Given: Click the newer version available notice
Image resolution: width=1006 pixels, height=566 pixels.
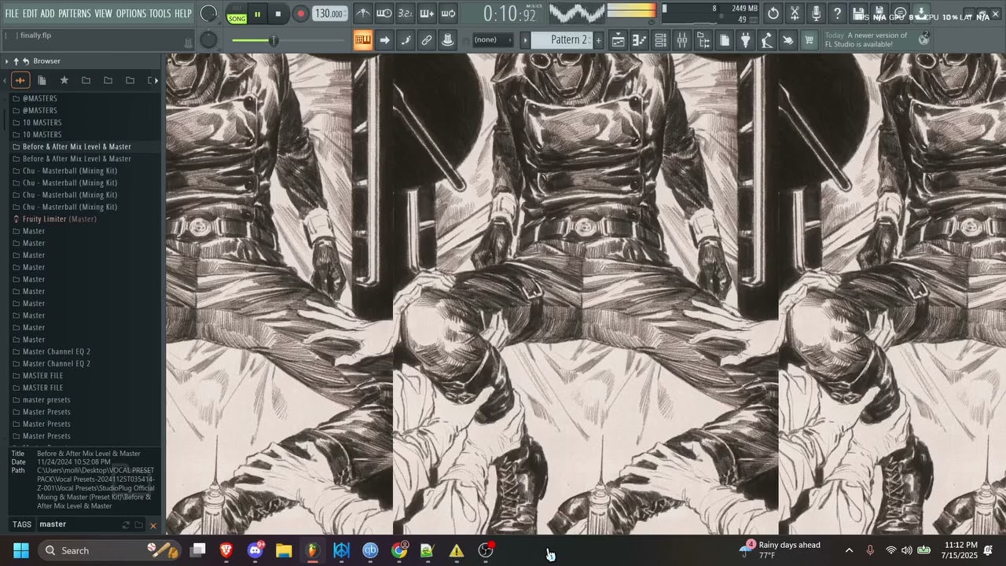Looking at the screenshot, I should 865,40.
